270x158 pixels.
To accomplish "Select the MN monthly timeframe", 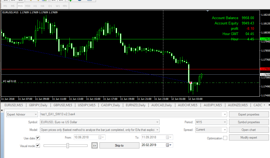I will [65, 6].
